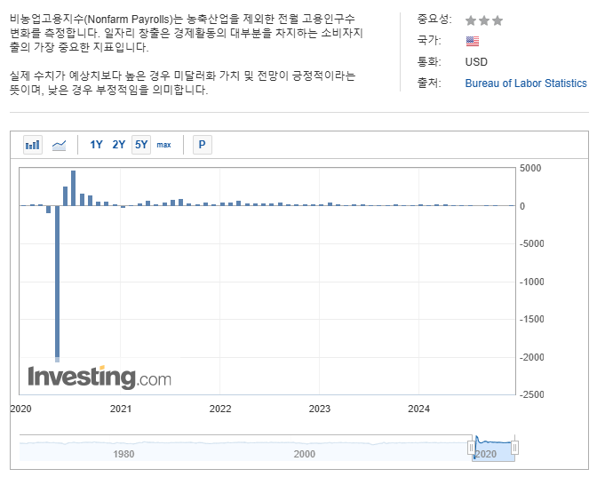This screenshot has width=597, height=477.
Task: Select the 5Y time range
Action: (141, 145)
